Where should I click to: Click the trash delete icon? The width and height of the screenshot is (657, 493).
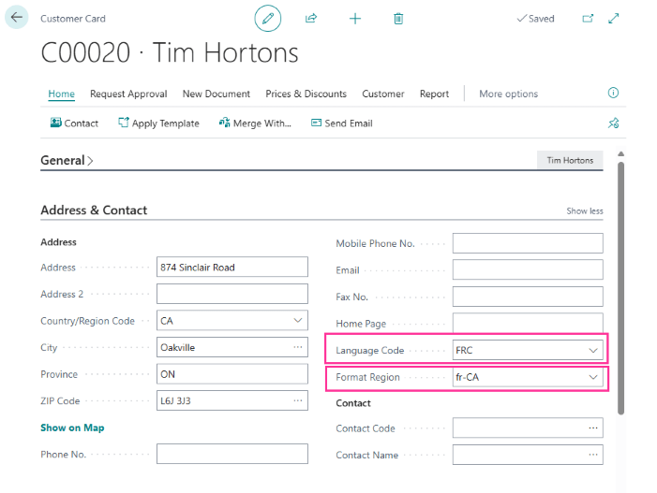pyautogui.click(x=398, y=19)
